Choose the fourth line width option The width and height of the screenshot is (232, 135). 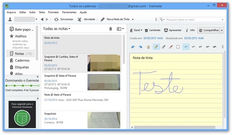pos(208,47)
